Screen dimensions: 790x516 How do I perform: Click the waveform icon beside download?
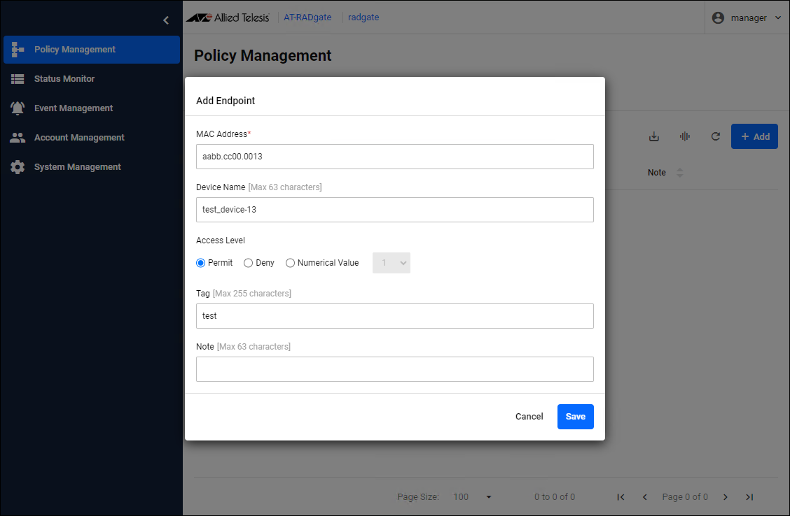[x=685, y=137]
